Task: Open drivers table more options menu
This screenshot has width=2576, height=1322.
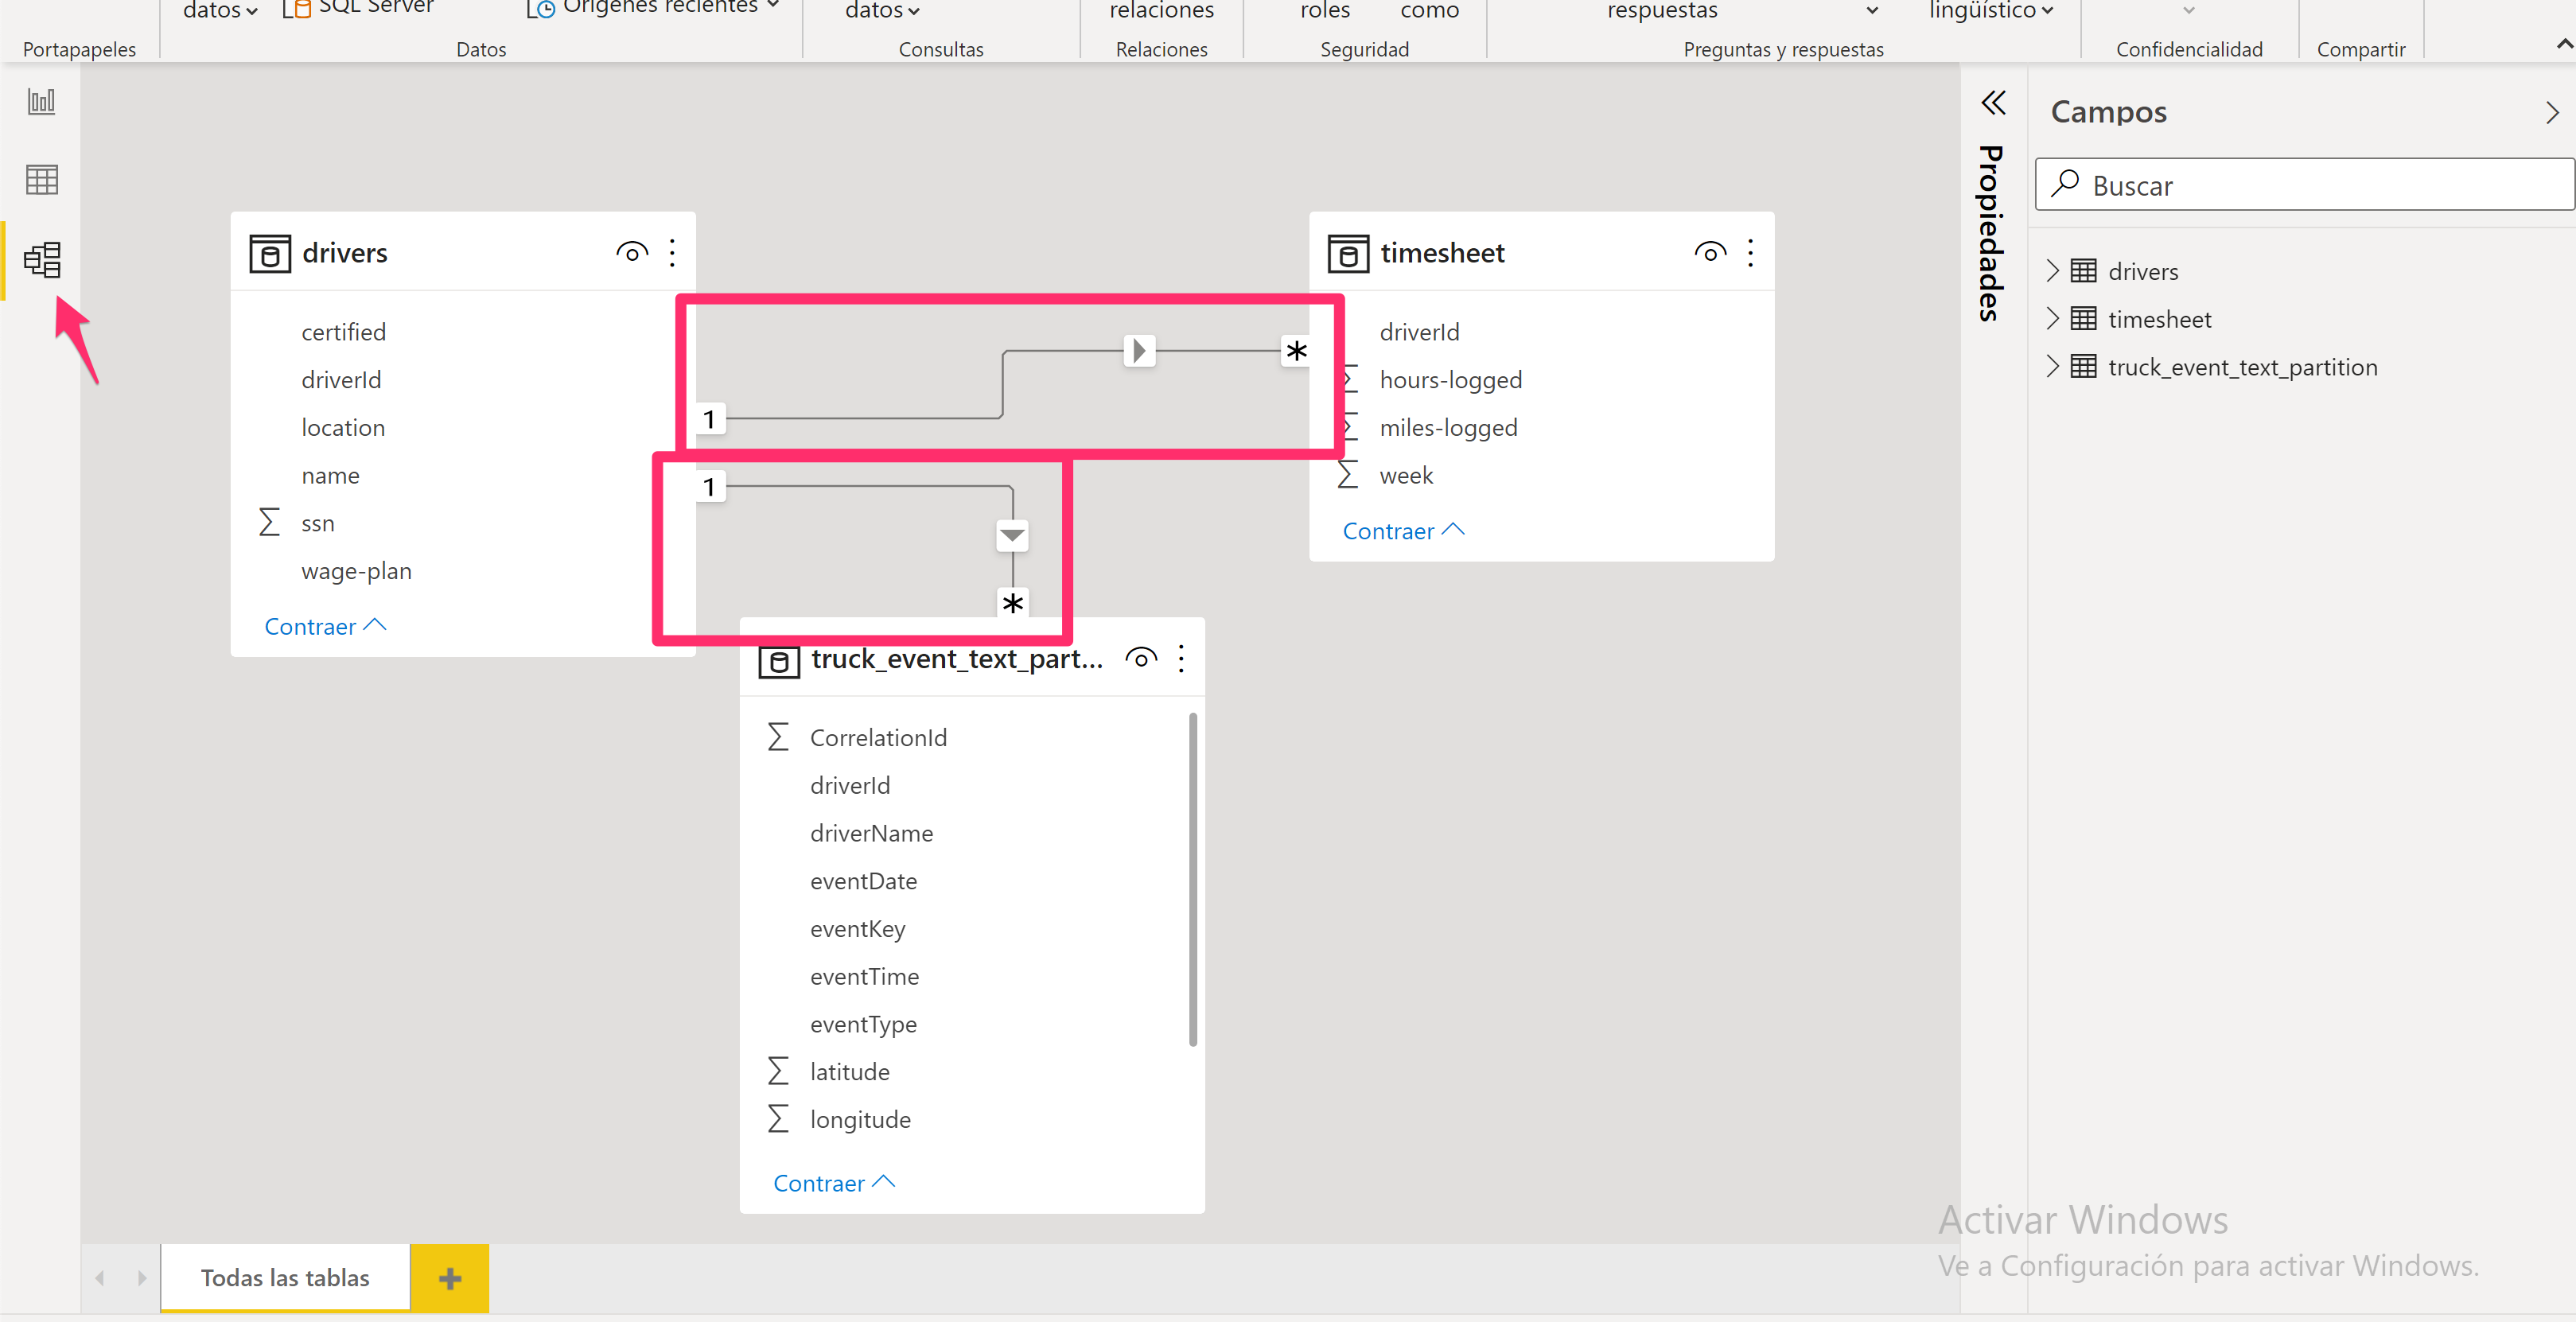Action: point(672,253)
